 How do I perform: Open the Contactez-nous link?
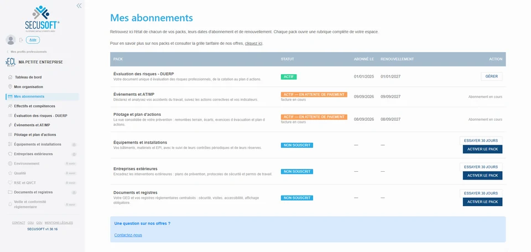[x=128, y=235]
